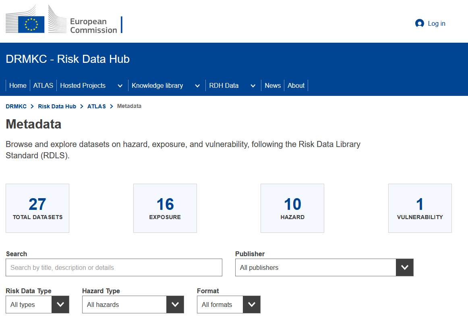468x319 pixels.
Task: Open the Home navigation link
Action: click(x=18, y=85)
